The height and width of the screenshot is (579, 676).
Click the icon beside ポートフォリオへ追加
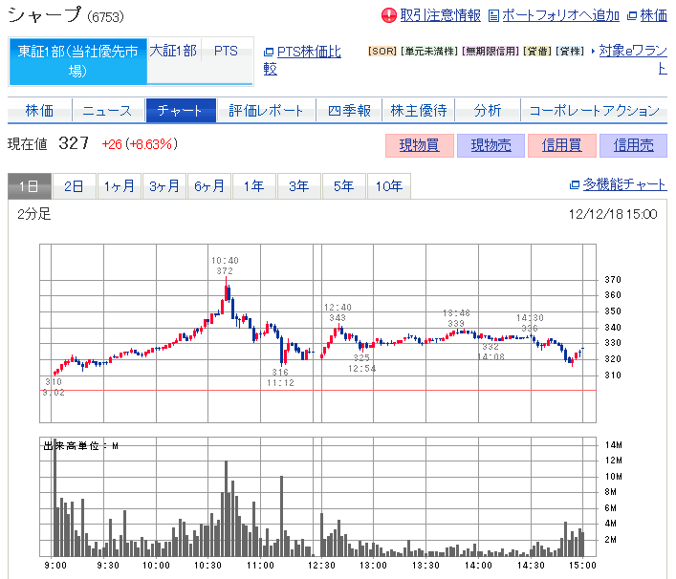point(493,15)
